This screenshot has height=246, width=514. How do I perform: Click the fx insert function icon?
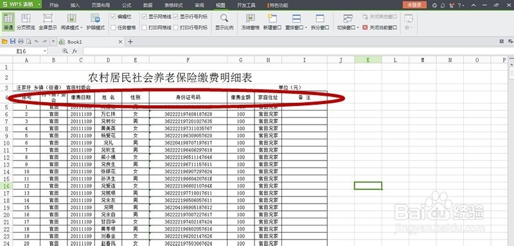75,51
